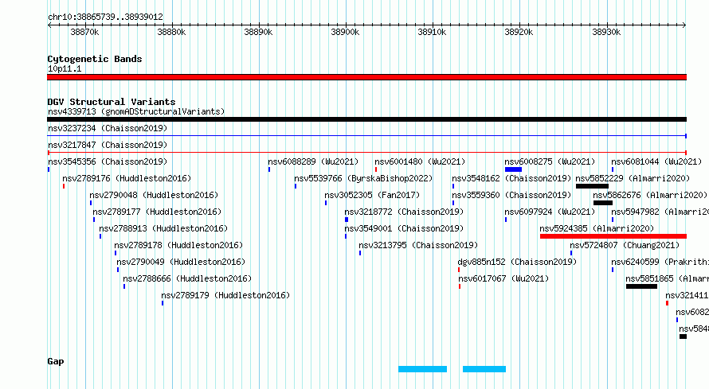
Task: Click the 38900k ruler tick label
Action: 345,32
